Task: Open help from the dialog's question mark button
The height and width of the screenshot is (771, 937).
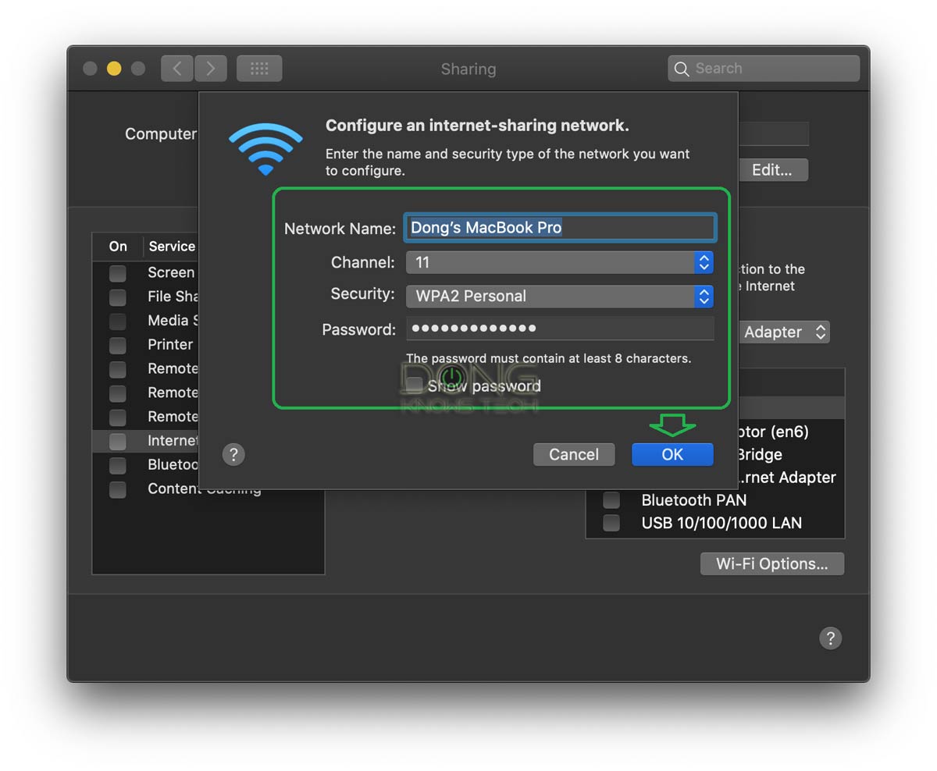Action: pyautogui.click(x=233, y=454)
